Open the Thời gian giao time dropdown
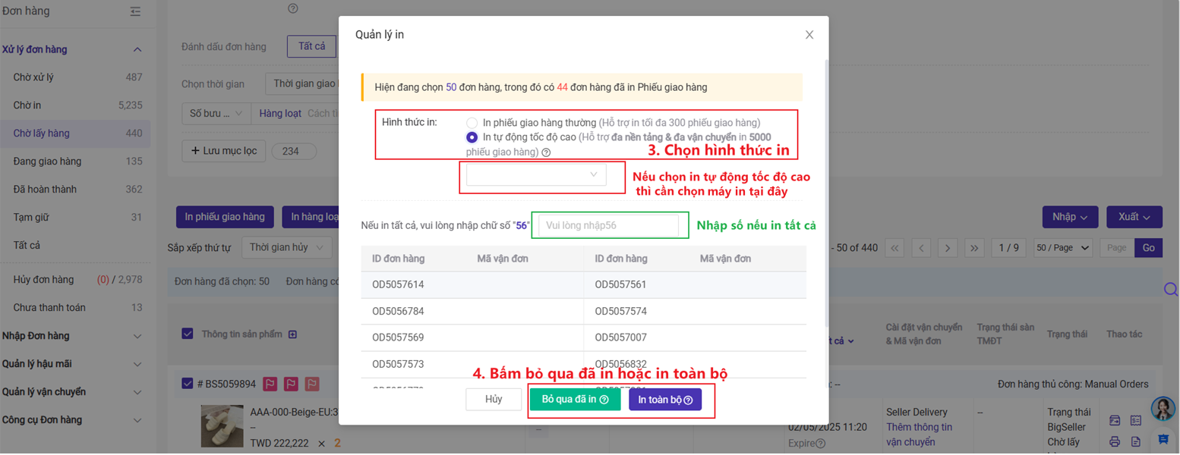Image resolution: width=1180 pixels, height=455 pixels. point(302,83)
